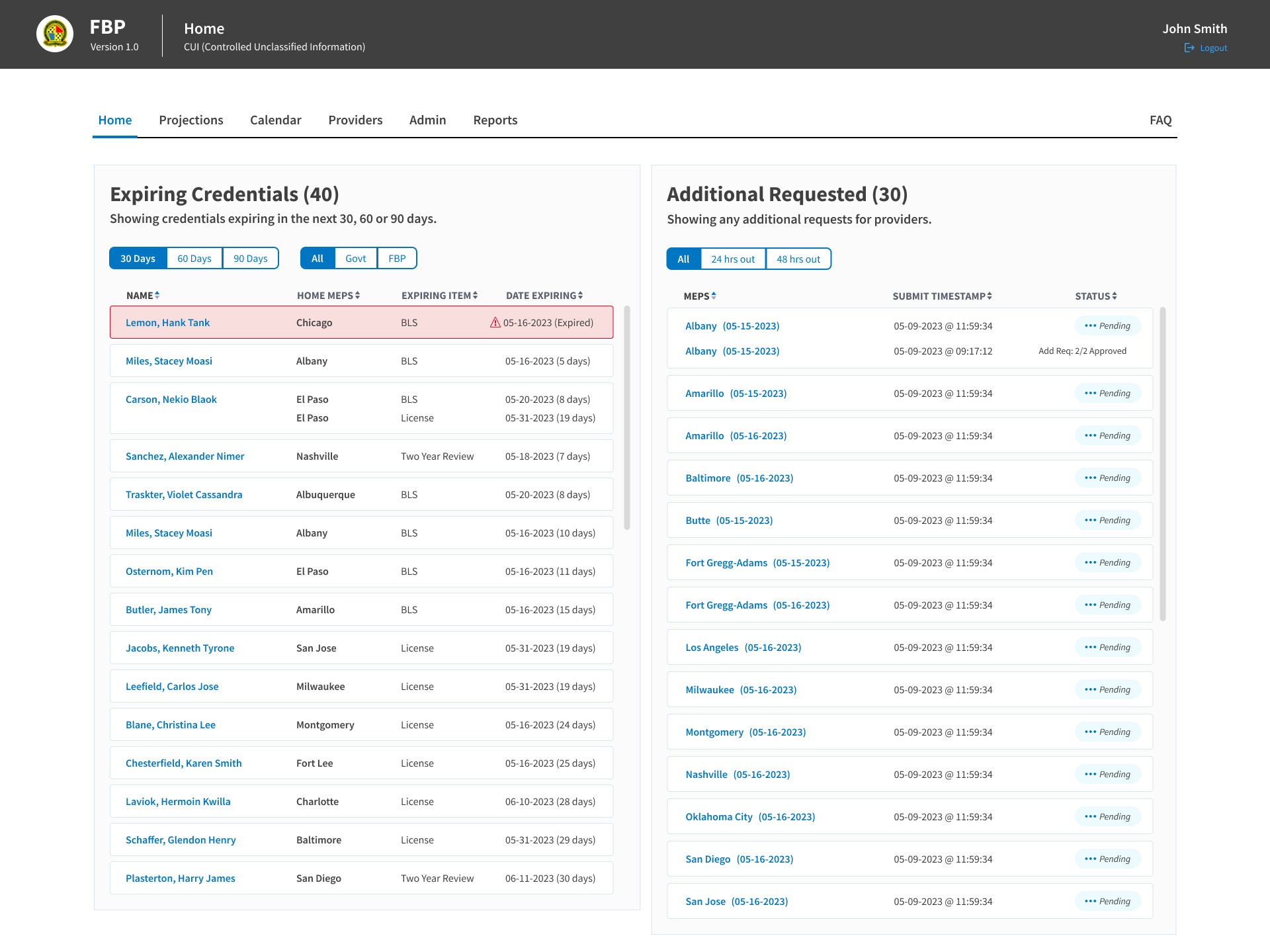Open provider Lemon, Hank Tank
The image size is (1270, 942).
point(167,322)
